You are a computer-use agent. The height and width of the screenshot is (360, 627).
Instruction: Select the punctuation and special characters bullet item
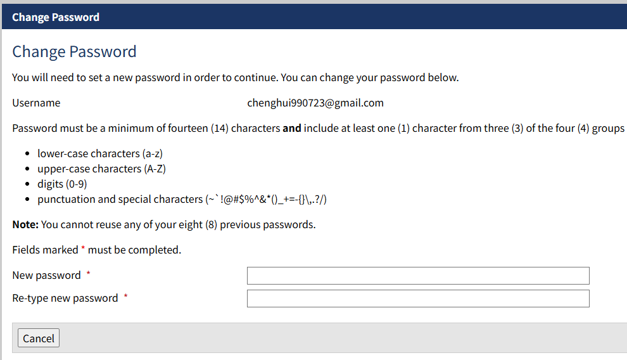coord(182,199)
